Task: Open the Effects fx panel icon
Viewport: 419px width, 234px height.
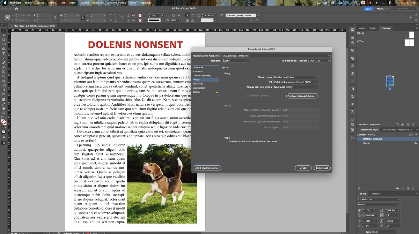Action: (353, 66)
